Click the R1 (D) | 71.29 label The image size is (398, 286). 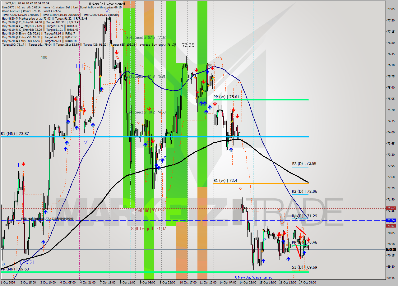[304, 216]
